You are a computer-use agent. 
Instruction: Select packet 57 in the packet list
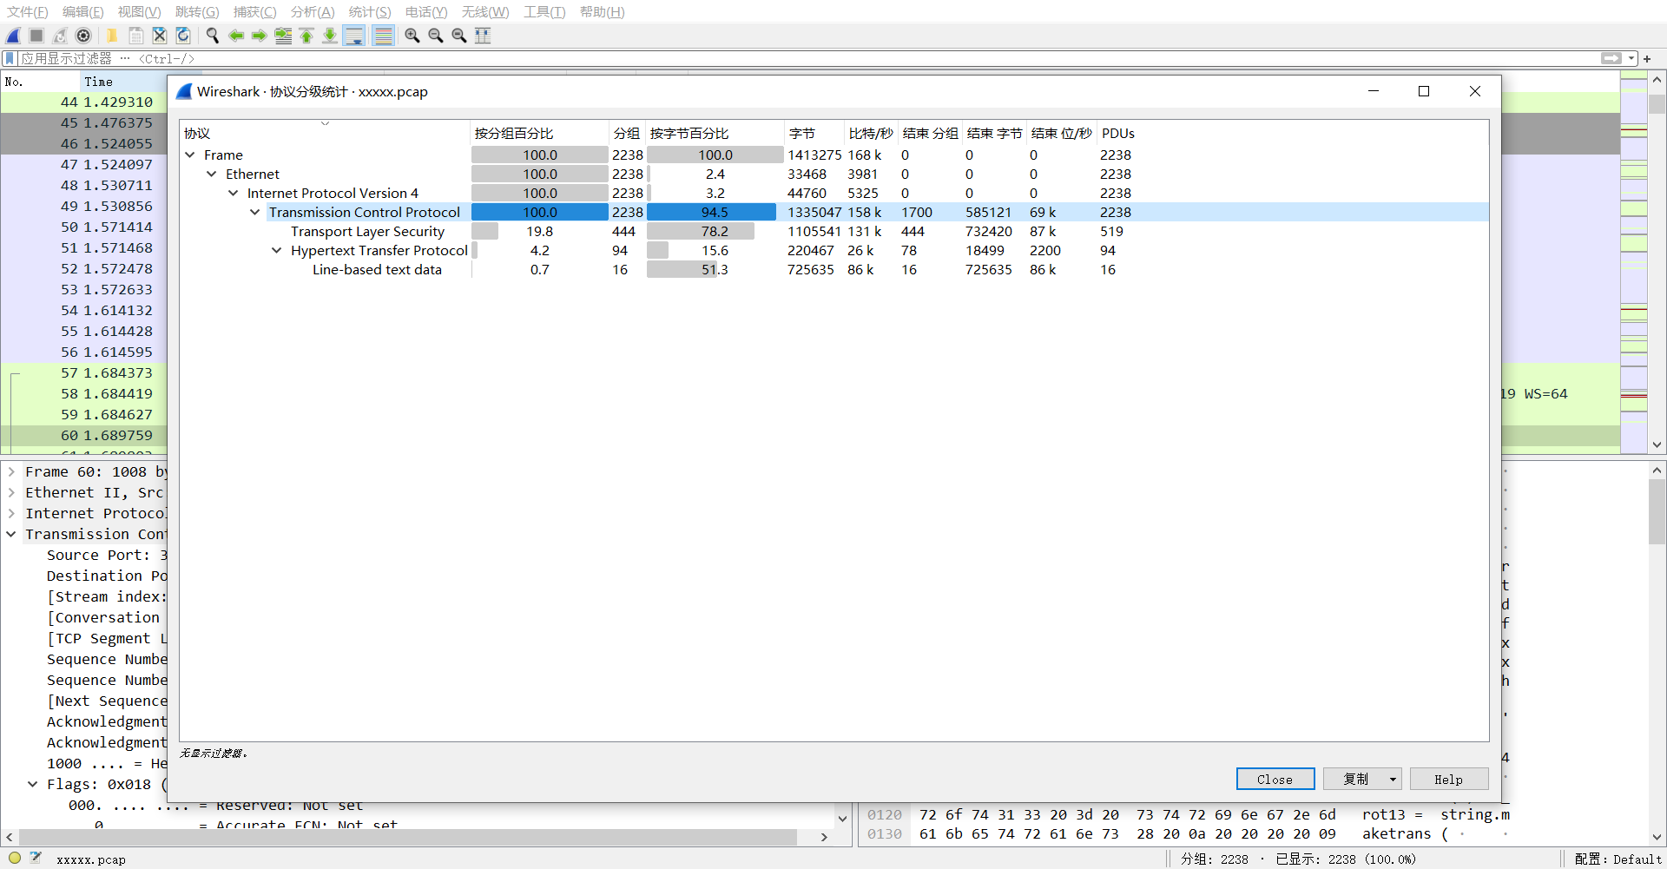pos(84,372)
